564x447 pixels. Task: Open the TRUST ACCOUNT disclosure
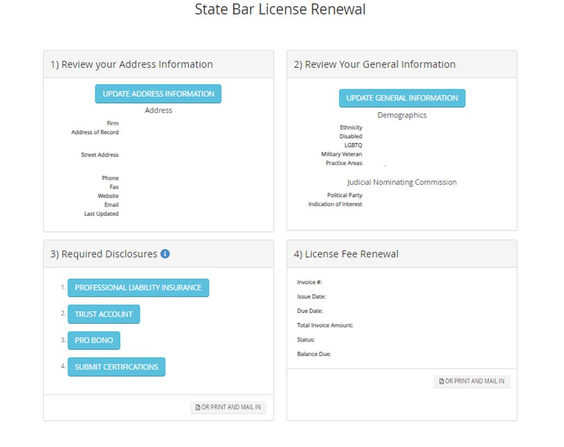103,314
